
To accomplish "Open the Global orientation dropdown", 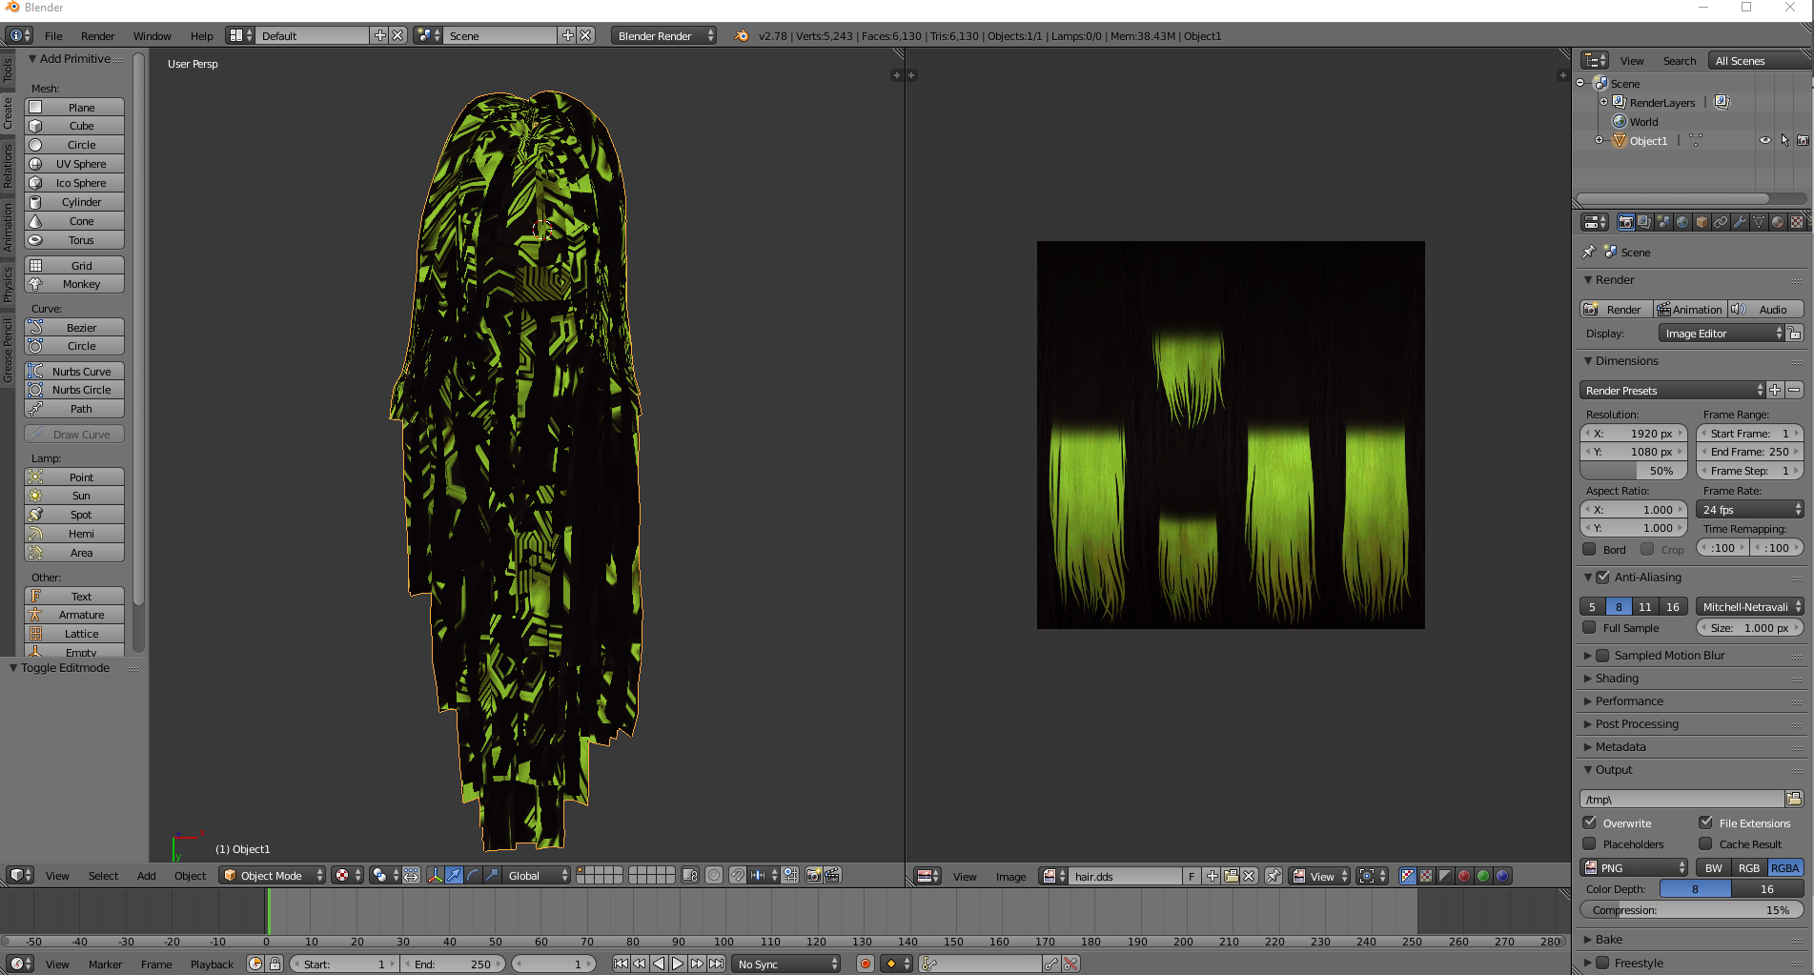I will pyautogui.click(x=537, y=875).
